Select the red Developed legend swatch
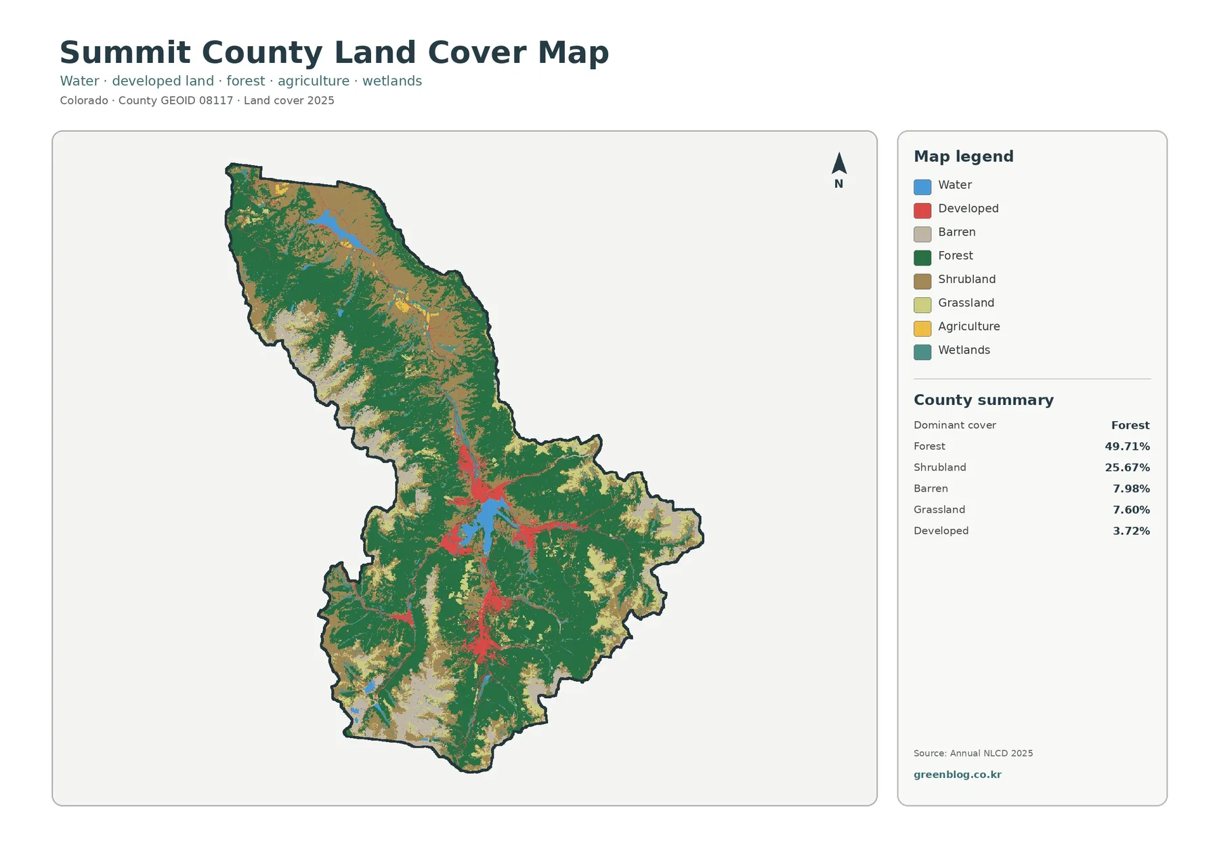 pyautogui.click(x=922, y=210)
